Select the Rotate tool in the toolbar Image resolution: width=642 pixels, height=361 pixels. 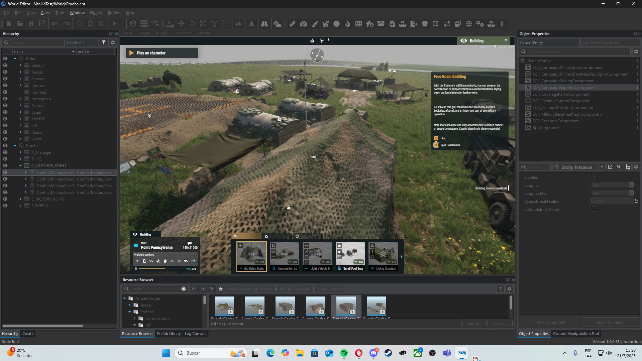(192, 24)
